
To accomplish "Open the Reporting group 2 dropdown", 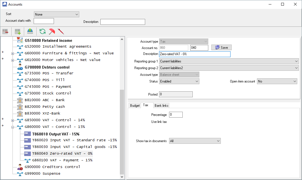I will tap(229, 68).
